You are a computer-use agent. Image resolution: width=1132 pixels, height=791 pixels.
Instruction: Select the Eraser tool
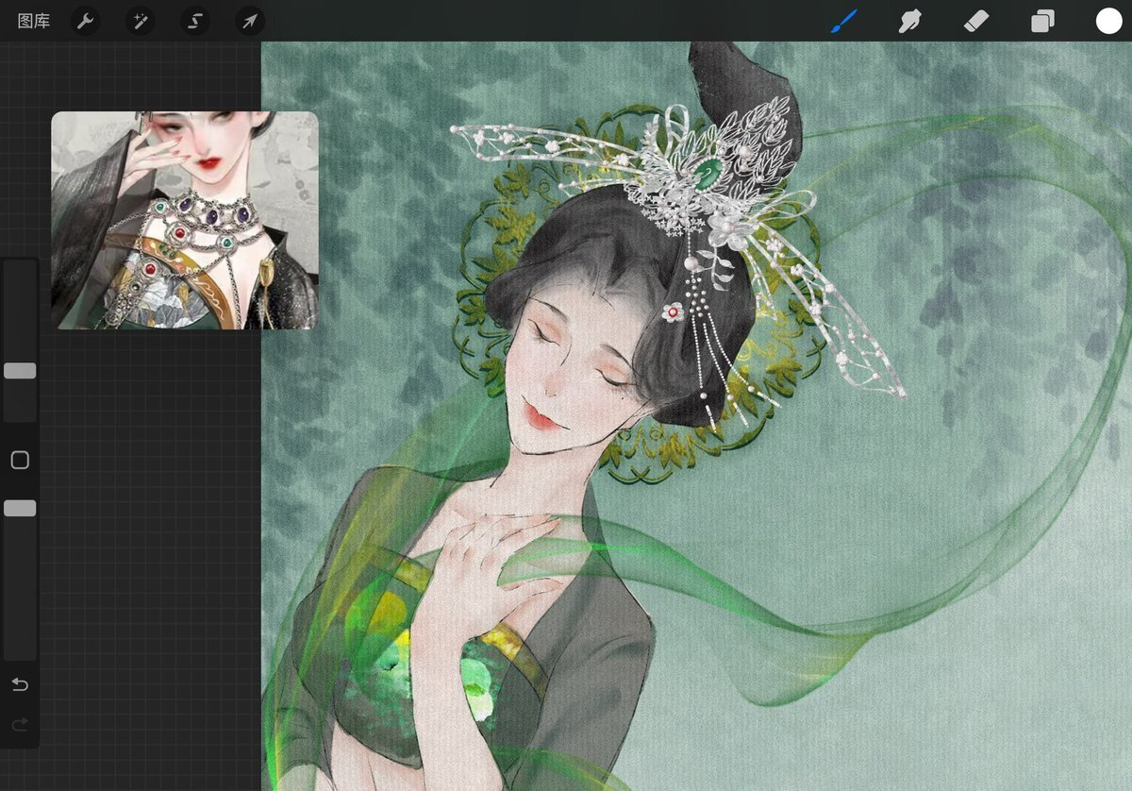tap(976, 21)
